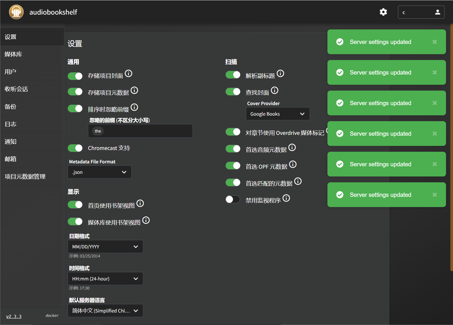
Task: Click the user menu button labeled c
Action: coord(421,12)
